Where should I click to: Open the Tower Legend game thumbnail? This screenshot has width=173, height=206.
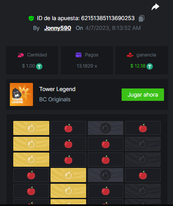(21, 94)
